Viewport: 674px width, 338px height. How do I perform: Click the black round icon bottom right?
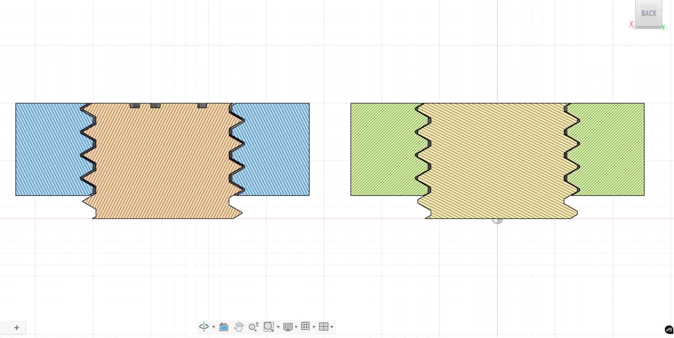[x=669, y=330]
